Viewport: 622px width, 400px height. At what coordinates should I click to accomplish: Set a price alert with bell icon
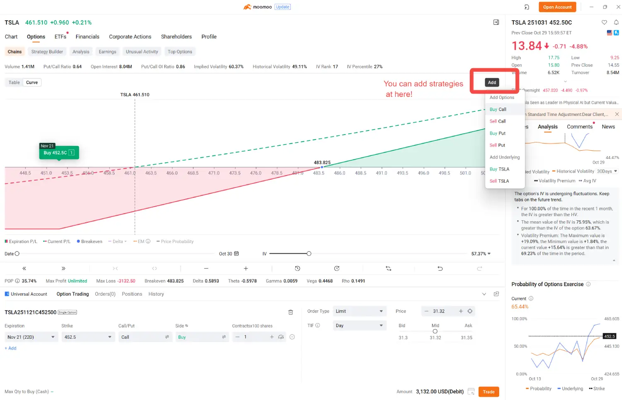point(616,22)
